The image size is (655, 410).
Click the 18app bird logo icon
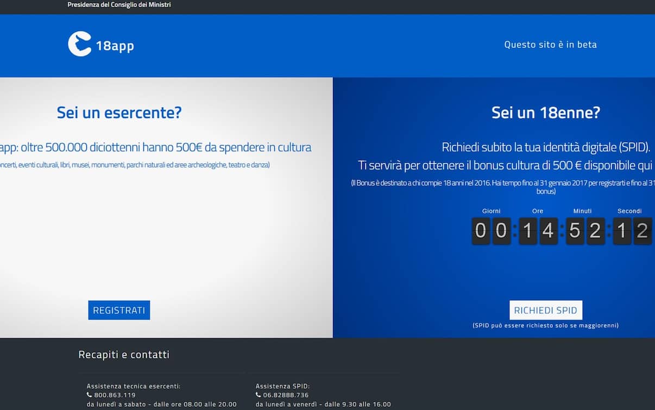tap(79, 44)
